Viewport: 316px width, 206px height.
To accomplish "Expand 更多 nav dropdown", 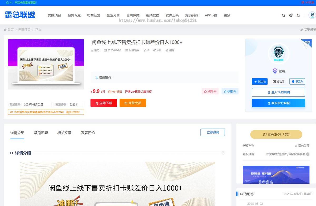I will click(x=227, y=15).
